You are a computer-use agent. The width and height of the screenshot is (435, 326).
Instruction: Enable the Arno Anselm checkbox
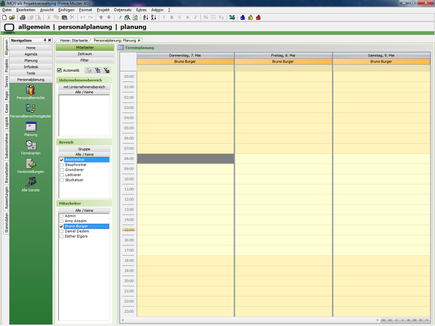click(62, 221)
